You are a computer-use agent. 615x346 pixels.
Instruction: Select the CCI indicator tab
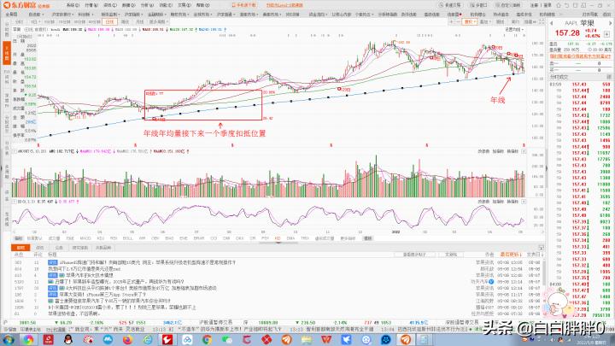pyautogui.click(x=214, y=238)
